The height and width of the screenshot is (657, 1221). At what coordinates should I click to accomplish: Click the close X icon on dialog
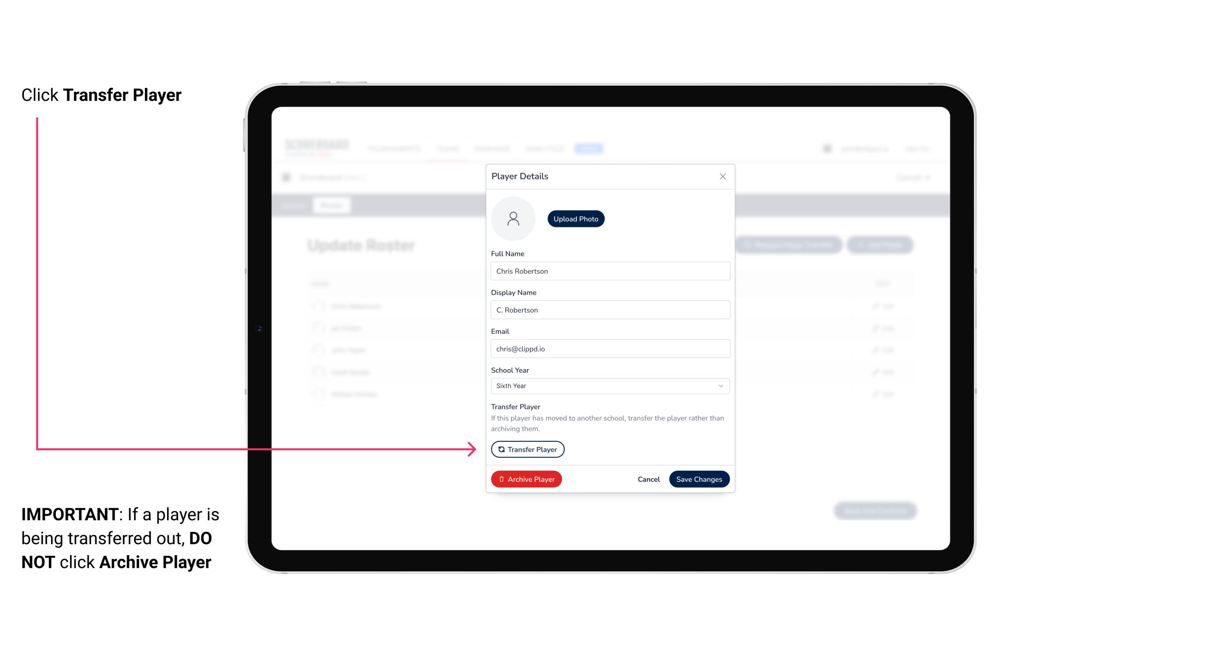tap(722, 176)
